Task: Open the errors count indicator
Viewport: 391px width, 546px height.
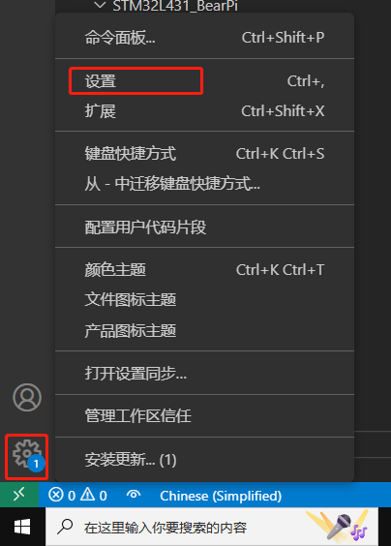Action: (x=62, y=495)
